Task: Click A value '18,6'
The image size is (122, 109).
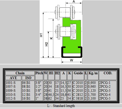Action: [64, 95]
